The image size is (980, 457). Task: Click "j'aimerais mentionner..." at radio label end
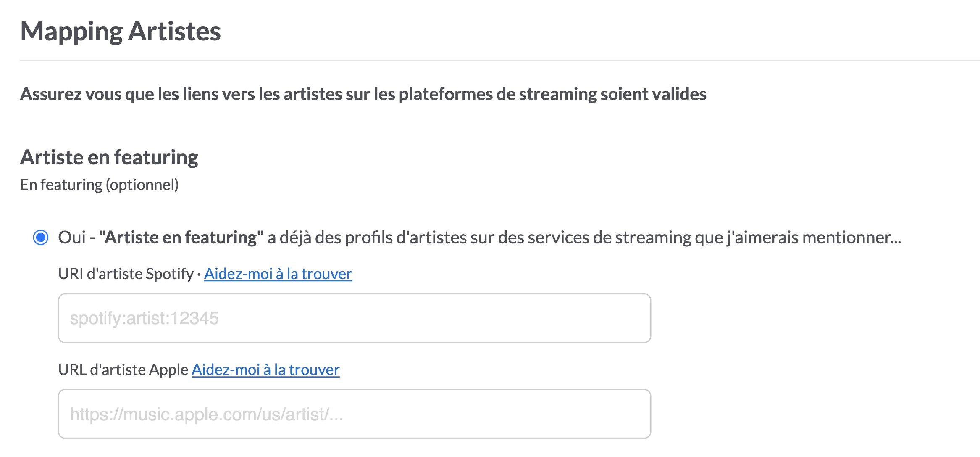(x=814, y=238)
